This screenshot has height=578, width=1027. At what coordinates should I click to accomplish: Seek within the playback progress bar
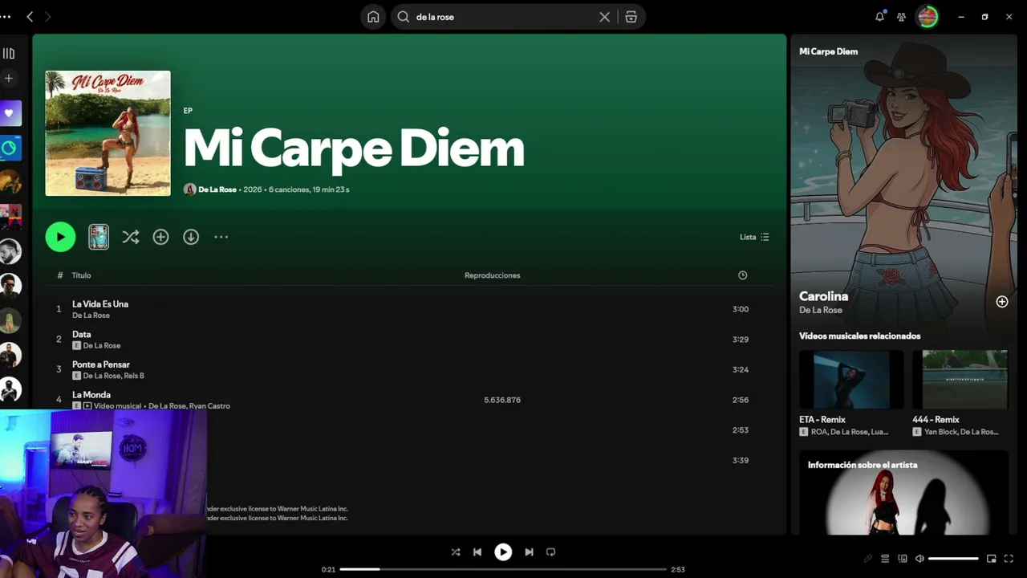503,569
